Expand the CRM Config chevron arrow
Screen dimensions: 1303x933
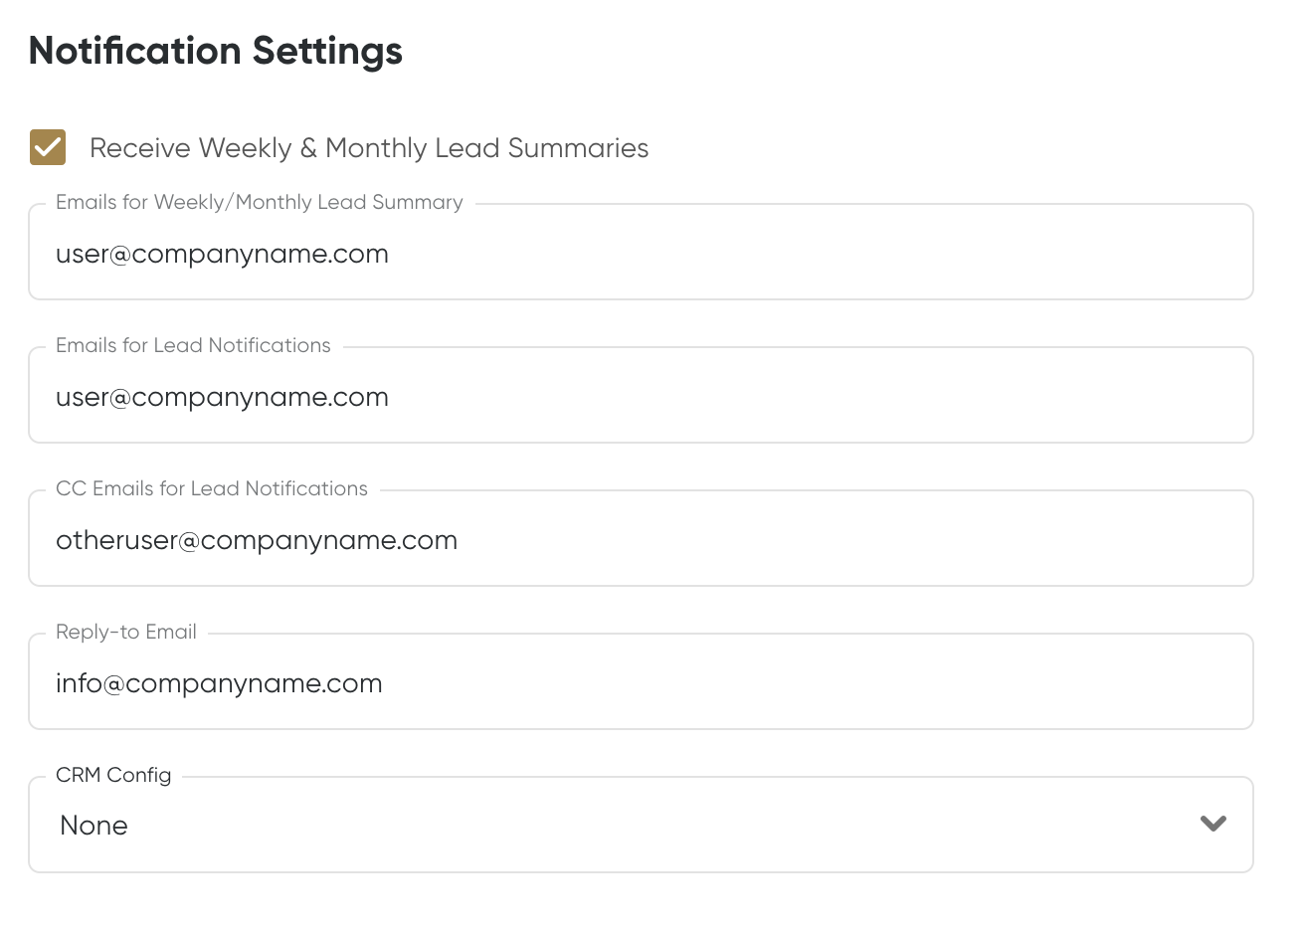click(1212, 824)
